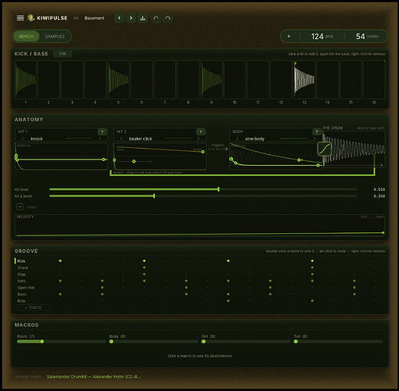Select the highlighted kick waveform in step 13
Viewport: 399px width, 391px height.
304,80
